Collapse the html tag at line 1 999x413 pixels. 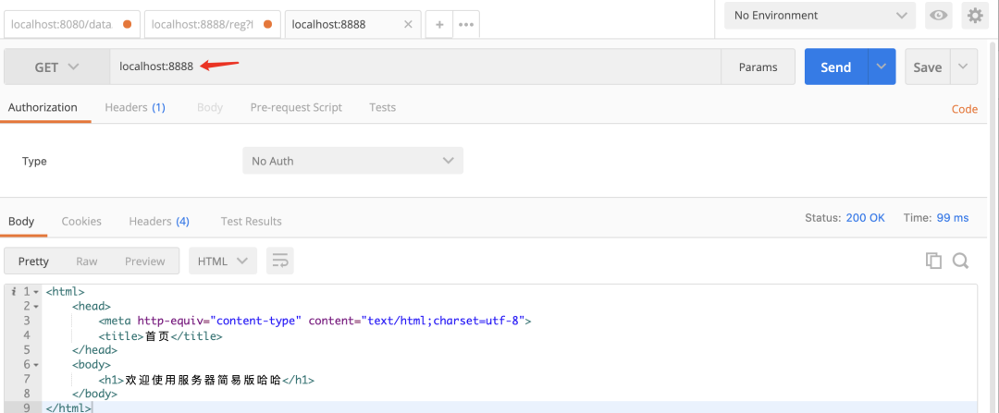coord(36,291)
